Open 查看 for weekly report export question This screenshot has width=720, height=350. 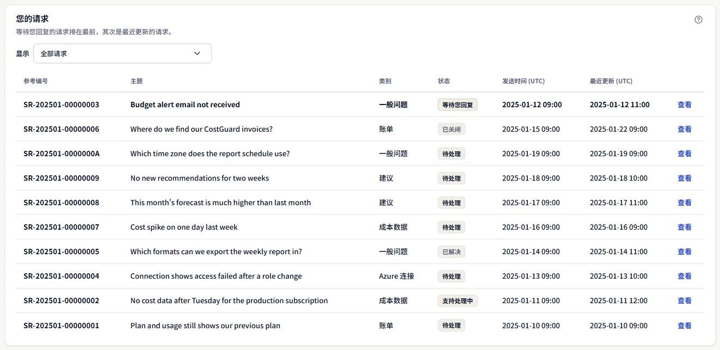[x=684, y=251]
